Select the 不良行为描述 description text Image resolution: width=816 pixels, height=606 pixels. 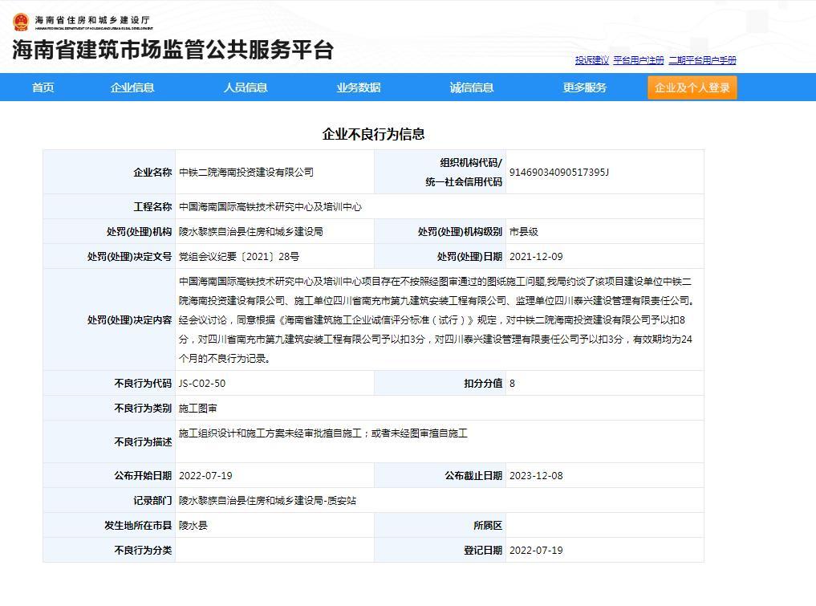[323, 433]
